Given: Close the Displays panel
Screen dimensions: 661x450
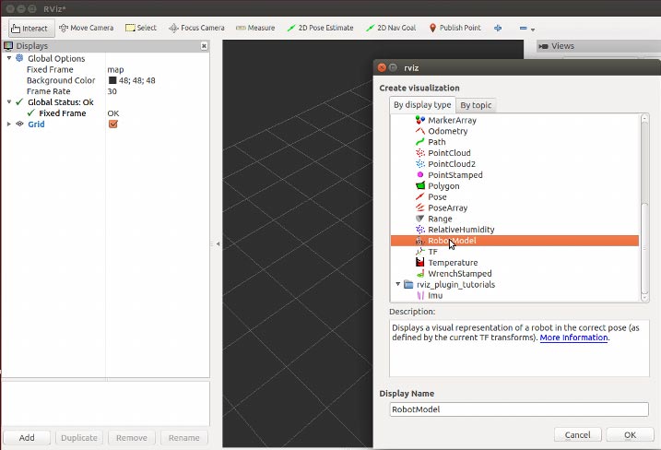Looking at the screenshot, I should [204, 45].
